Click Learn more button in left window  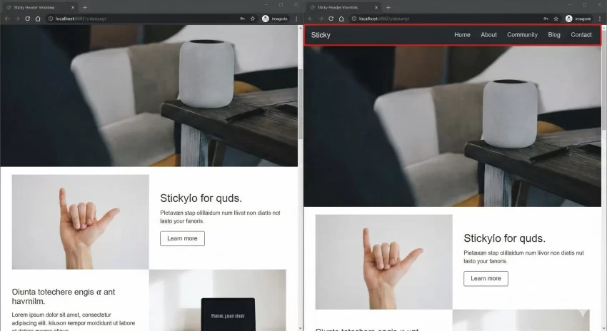coord(182,238)
